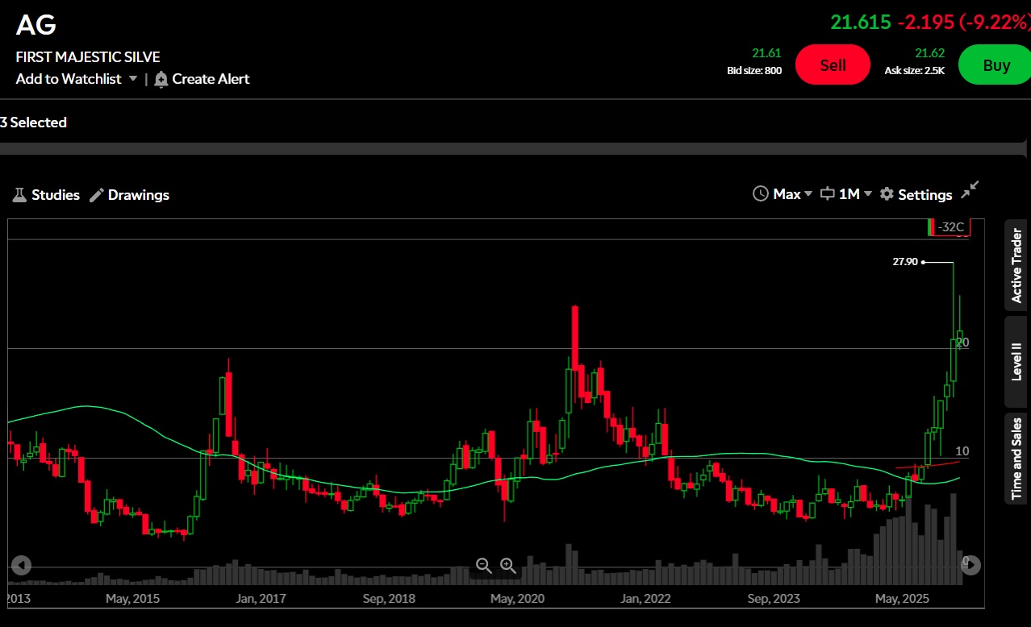
Task: Click the 21.62 ask price
Action: (929, 53)
